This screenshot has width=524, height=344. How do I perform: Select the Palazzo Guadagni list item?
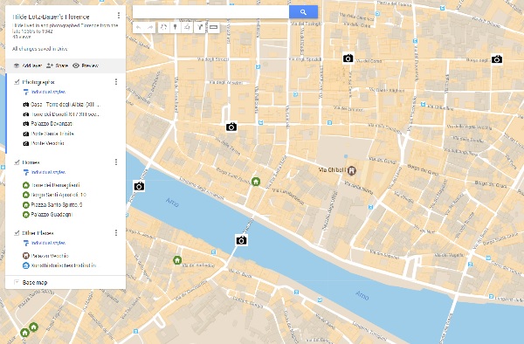[47, 215]
